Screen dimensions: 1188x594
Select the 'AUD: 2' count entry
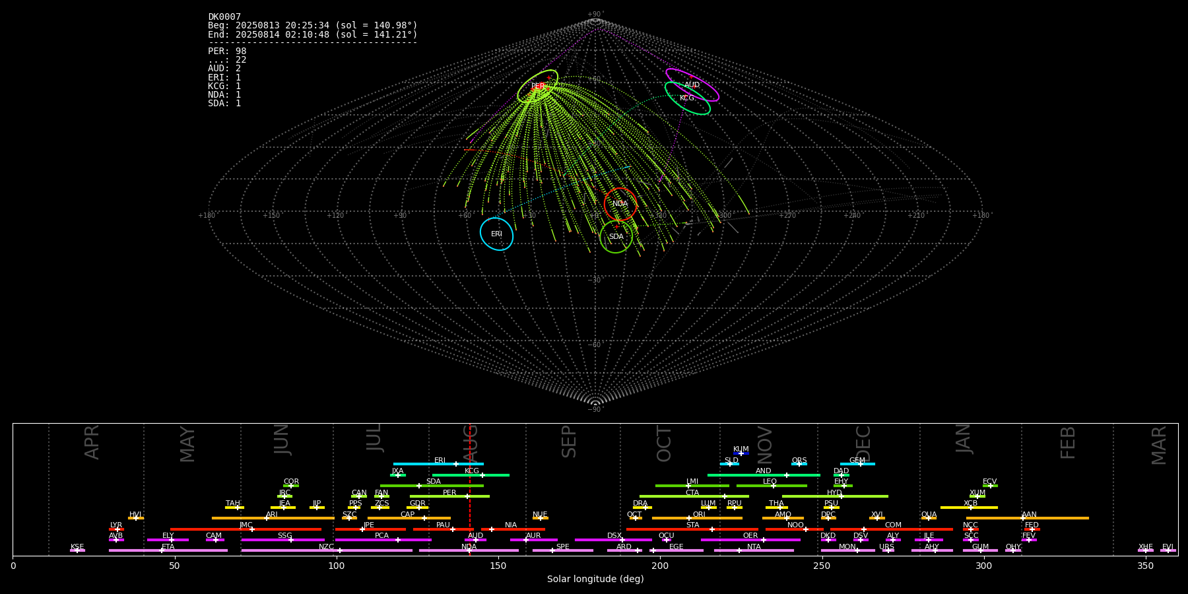pos(224,69)
